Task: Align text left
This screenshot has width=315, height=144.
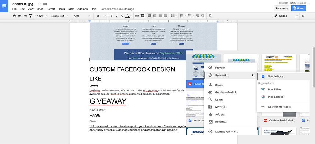Action: (x=149, y=16)
